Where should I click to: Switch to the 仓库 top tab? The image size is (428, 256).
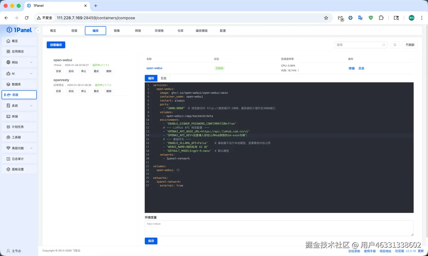tap(180, 31)
